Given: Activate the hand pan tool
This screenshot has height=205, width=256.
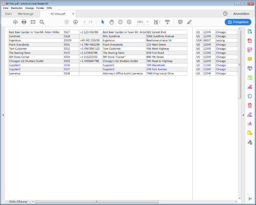Looking at the screenshot, I should coord(111,22).
